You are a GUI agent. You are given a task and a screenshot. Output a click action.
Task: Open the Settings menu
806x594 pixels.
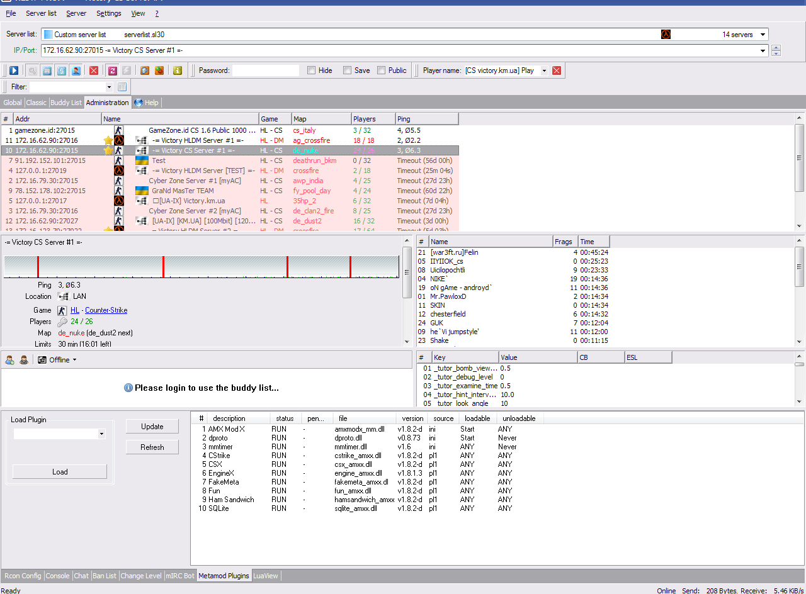click(109, 13)
